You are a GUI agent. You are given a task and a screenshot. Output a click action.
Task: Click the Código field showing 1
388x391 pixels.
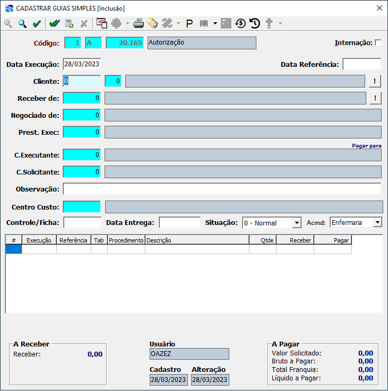tap(73, 42)
